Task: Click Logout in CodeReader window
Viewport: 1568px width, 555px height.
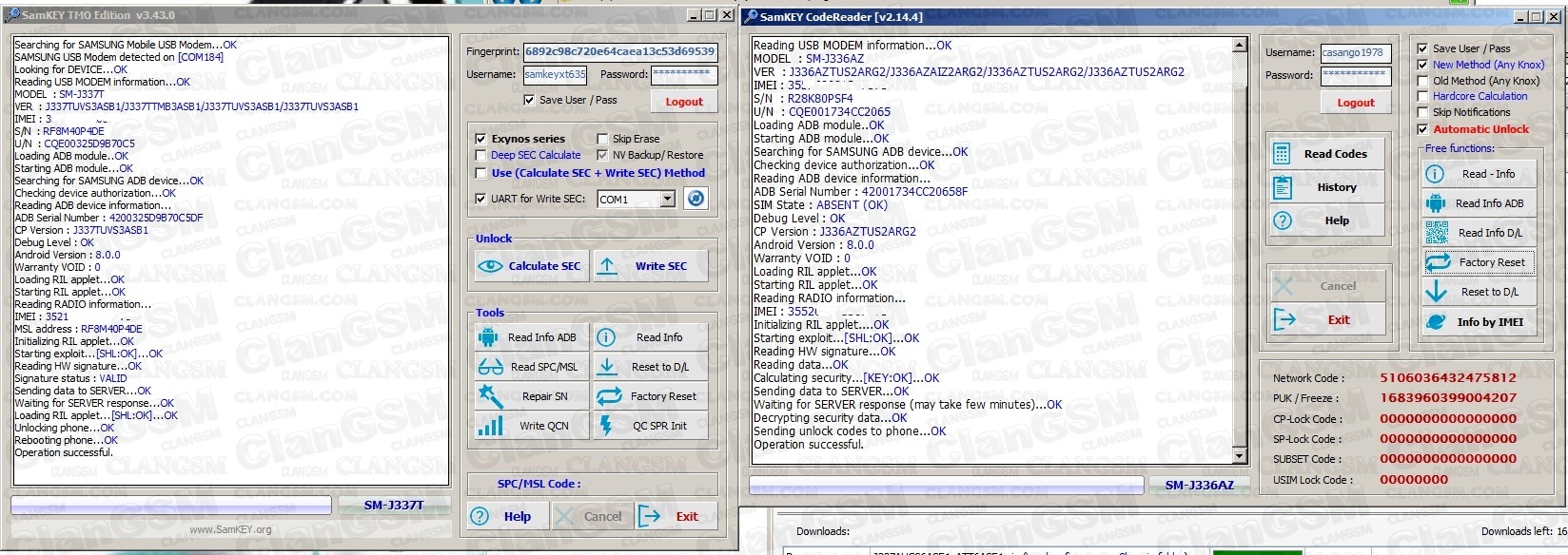Action: (x=1355, y=103)
